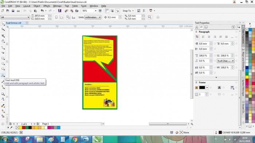Open the Symbol Manager docker tab
Viewport: 255px width, 143px height.
[243, 86]
